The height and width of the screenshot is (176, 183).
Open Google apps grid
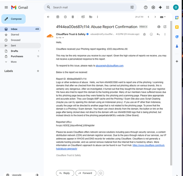click(x=168, y=7)
